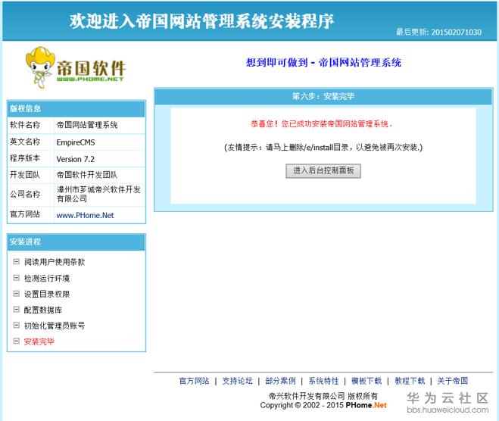
Task: Click the 软件名称 label cell
Action: [x=30, y=125]
